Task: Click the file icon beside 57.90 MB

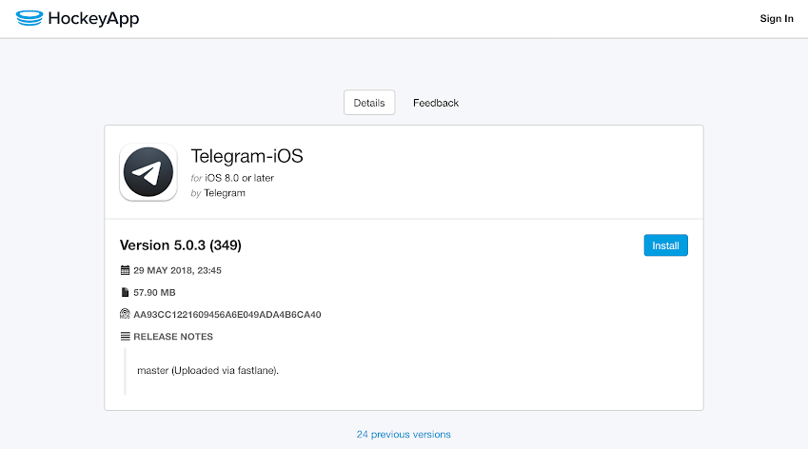Action: (125, 292)
